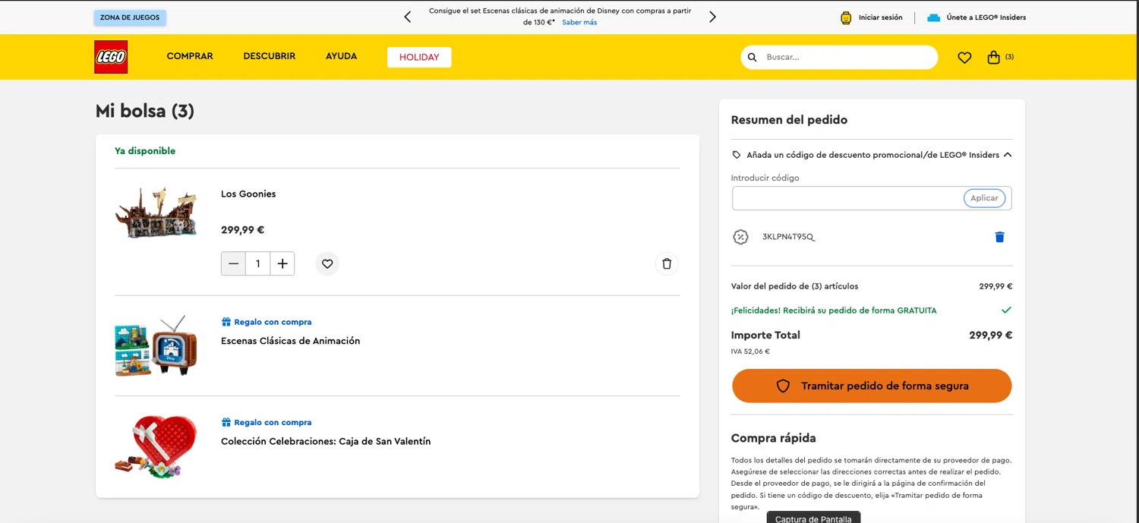Click the Ya disponible label
1139x523 pixels.
[x=145, y=151]
